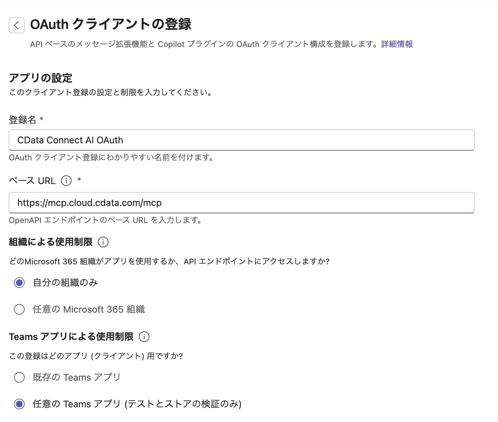The image size is (498, 422).
Task: Show info for Teams アプリによる使用制限
Action: pos(144,337)
